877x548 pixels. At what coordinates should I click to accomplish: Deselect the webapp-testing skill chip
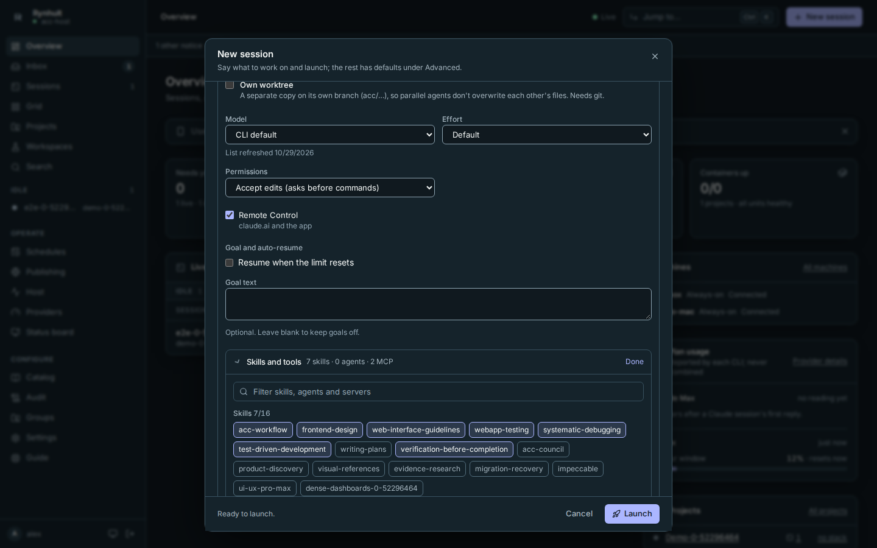(x=501, y=430)
